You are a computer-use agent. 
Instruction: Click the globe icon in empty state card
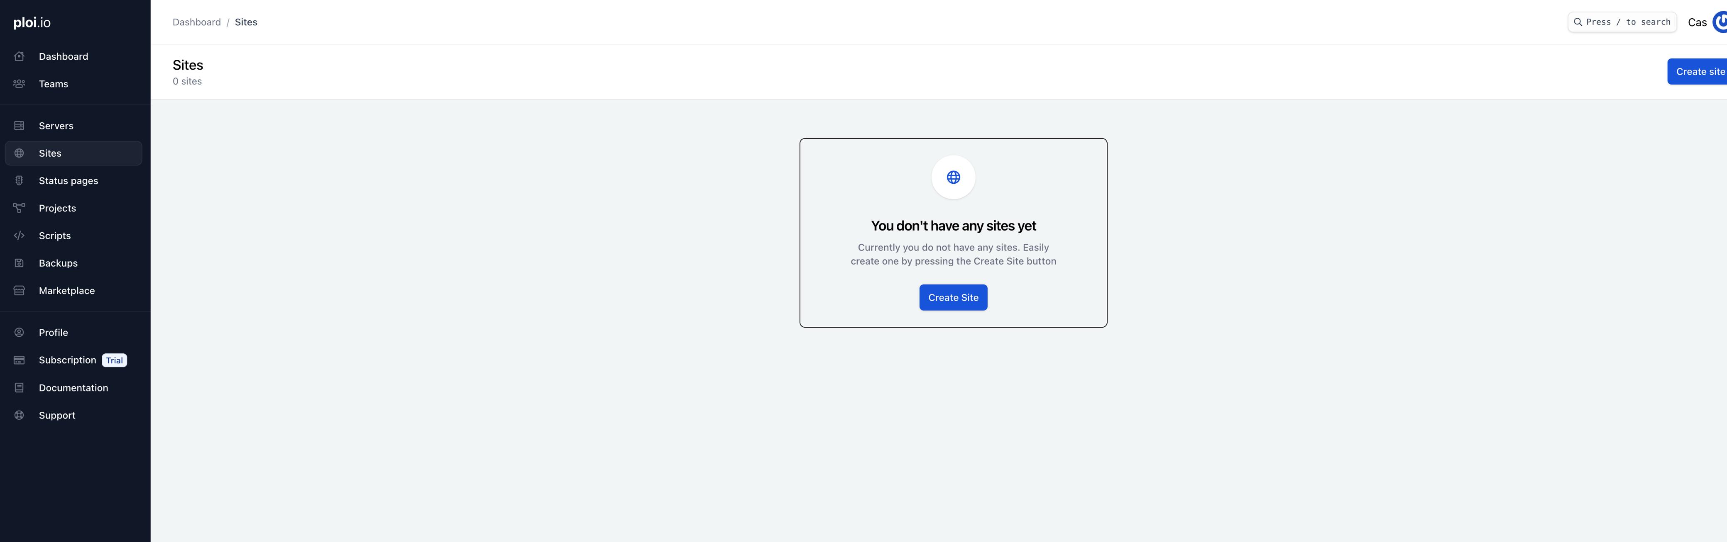pos(953,177)
